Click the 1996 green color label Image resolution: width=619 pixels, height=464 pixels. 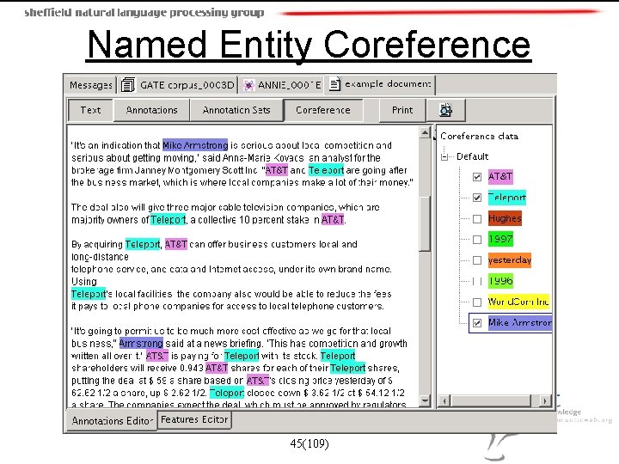[x=500, y=281]
